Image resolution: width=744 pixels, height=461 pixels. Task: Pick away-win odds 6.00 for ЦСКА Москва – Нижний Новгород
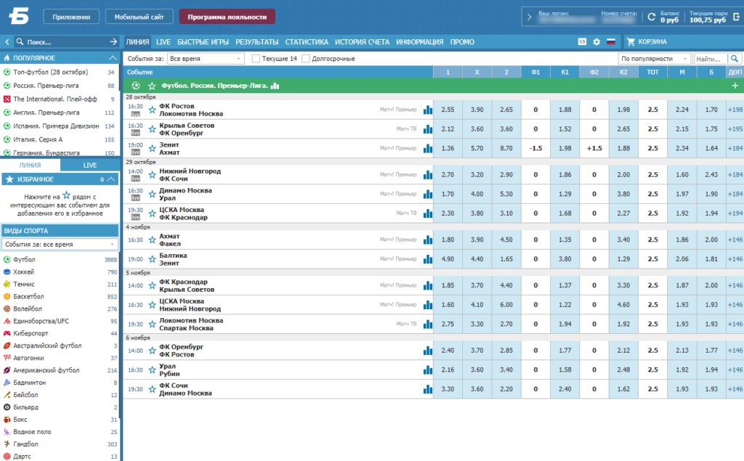[506, 304]
